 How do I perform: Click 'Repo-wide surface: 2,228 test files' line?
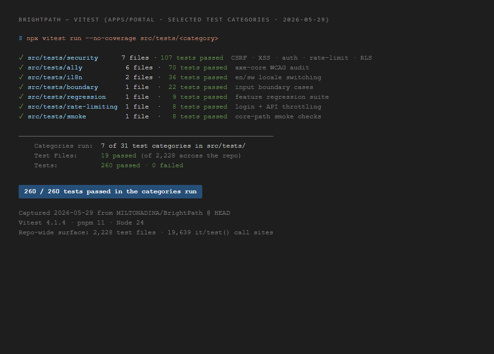(146, 232)
